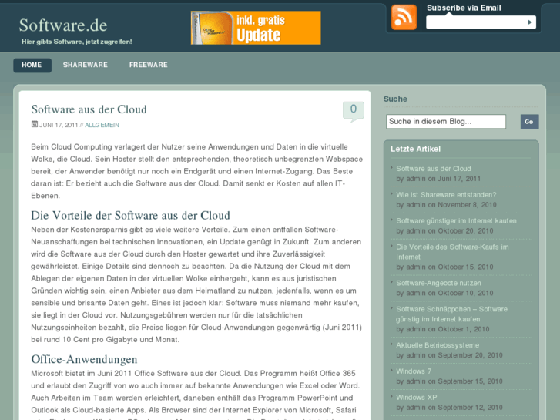Viewport: 560px width, 420px height.
Task: Click the post date 'JUNI 17, 2011'
Action: [59, 125]
